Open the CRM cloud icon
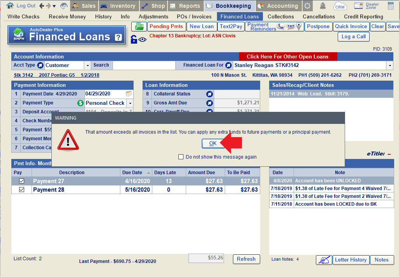 pyautogui.click(x=340, y=6)
